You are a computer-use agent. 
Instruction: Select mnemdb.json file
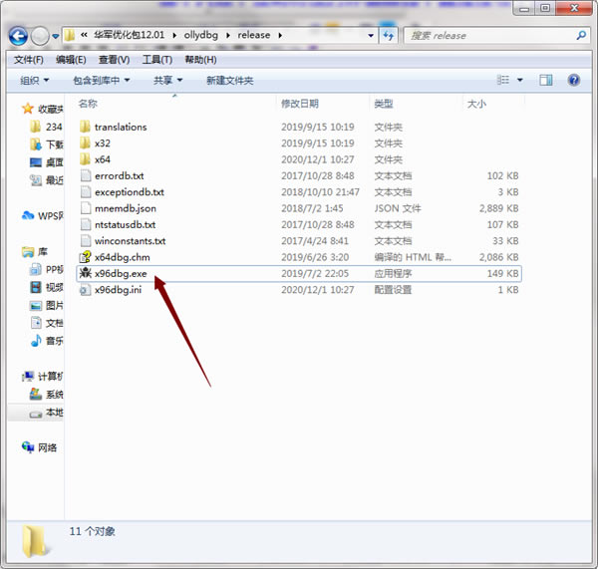126,208
